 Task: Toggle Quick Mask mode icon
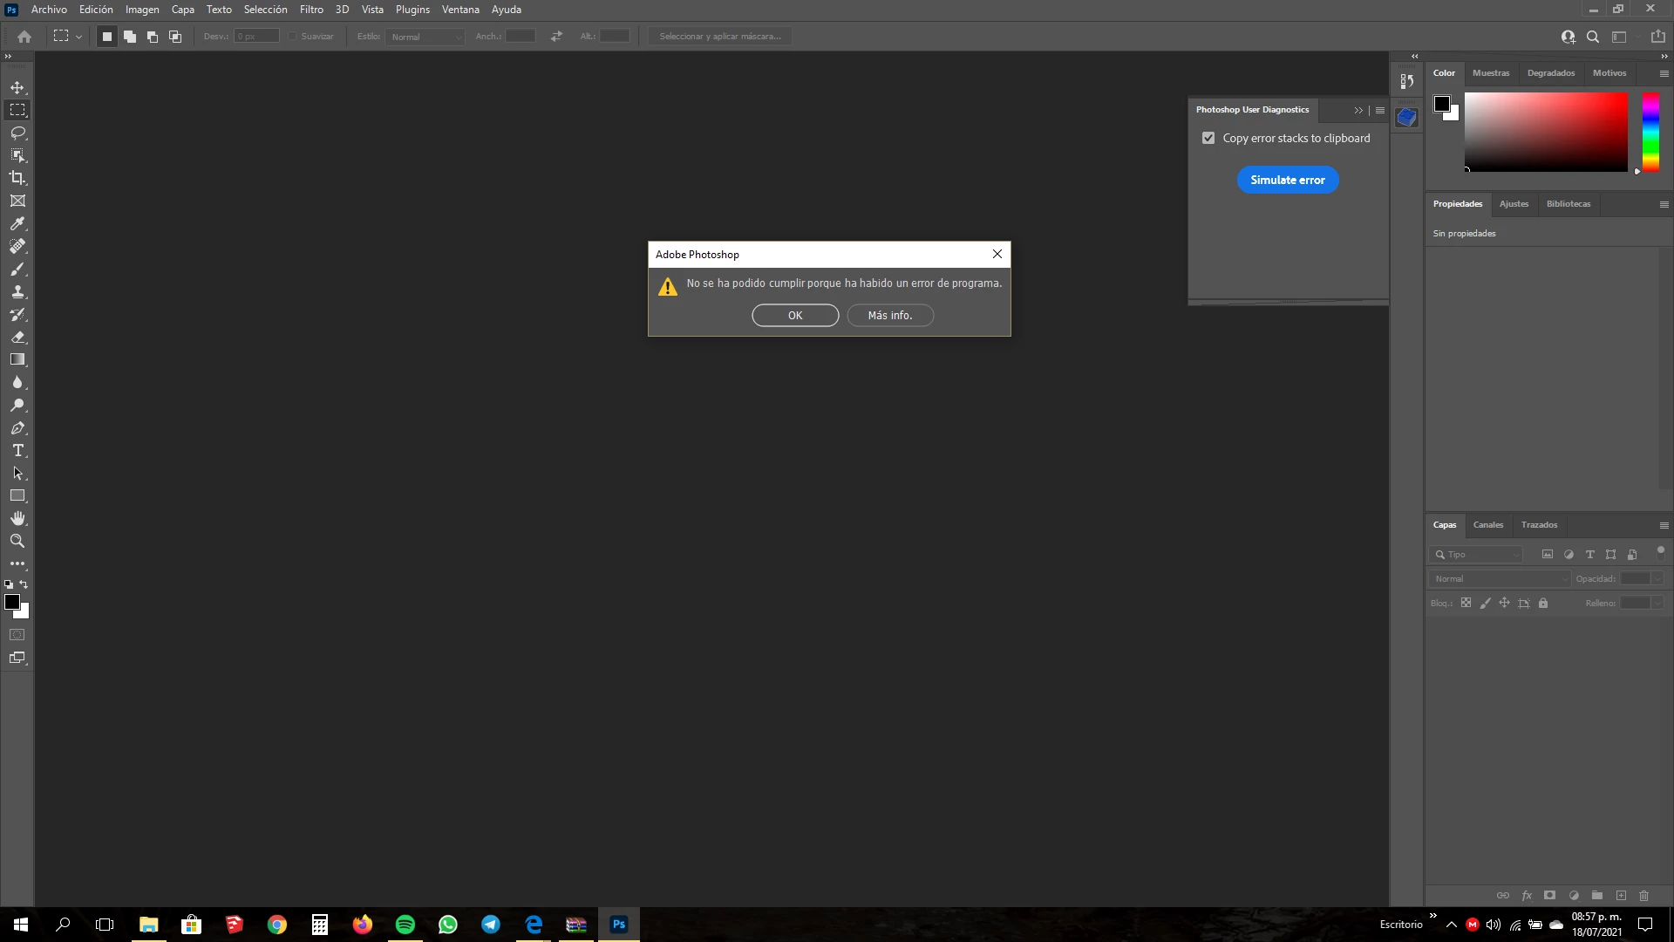coord(17,635)
